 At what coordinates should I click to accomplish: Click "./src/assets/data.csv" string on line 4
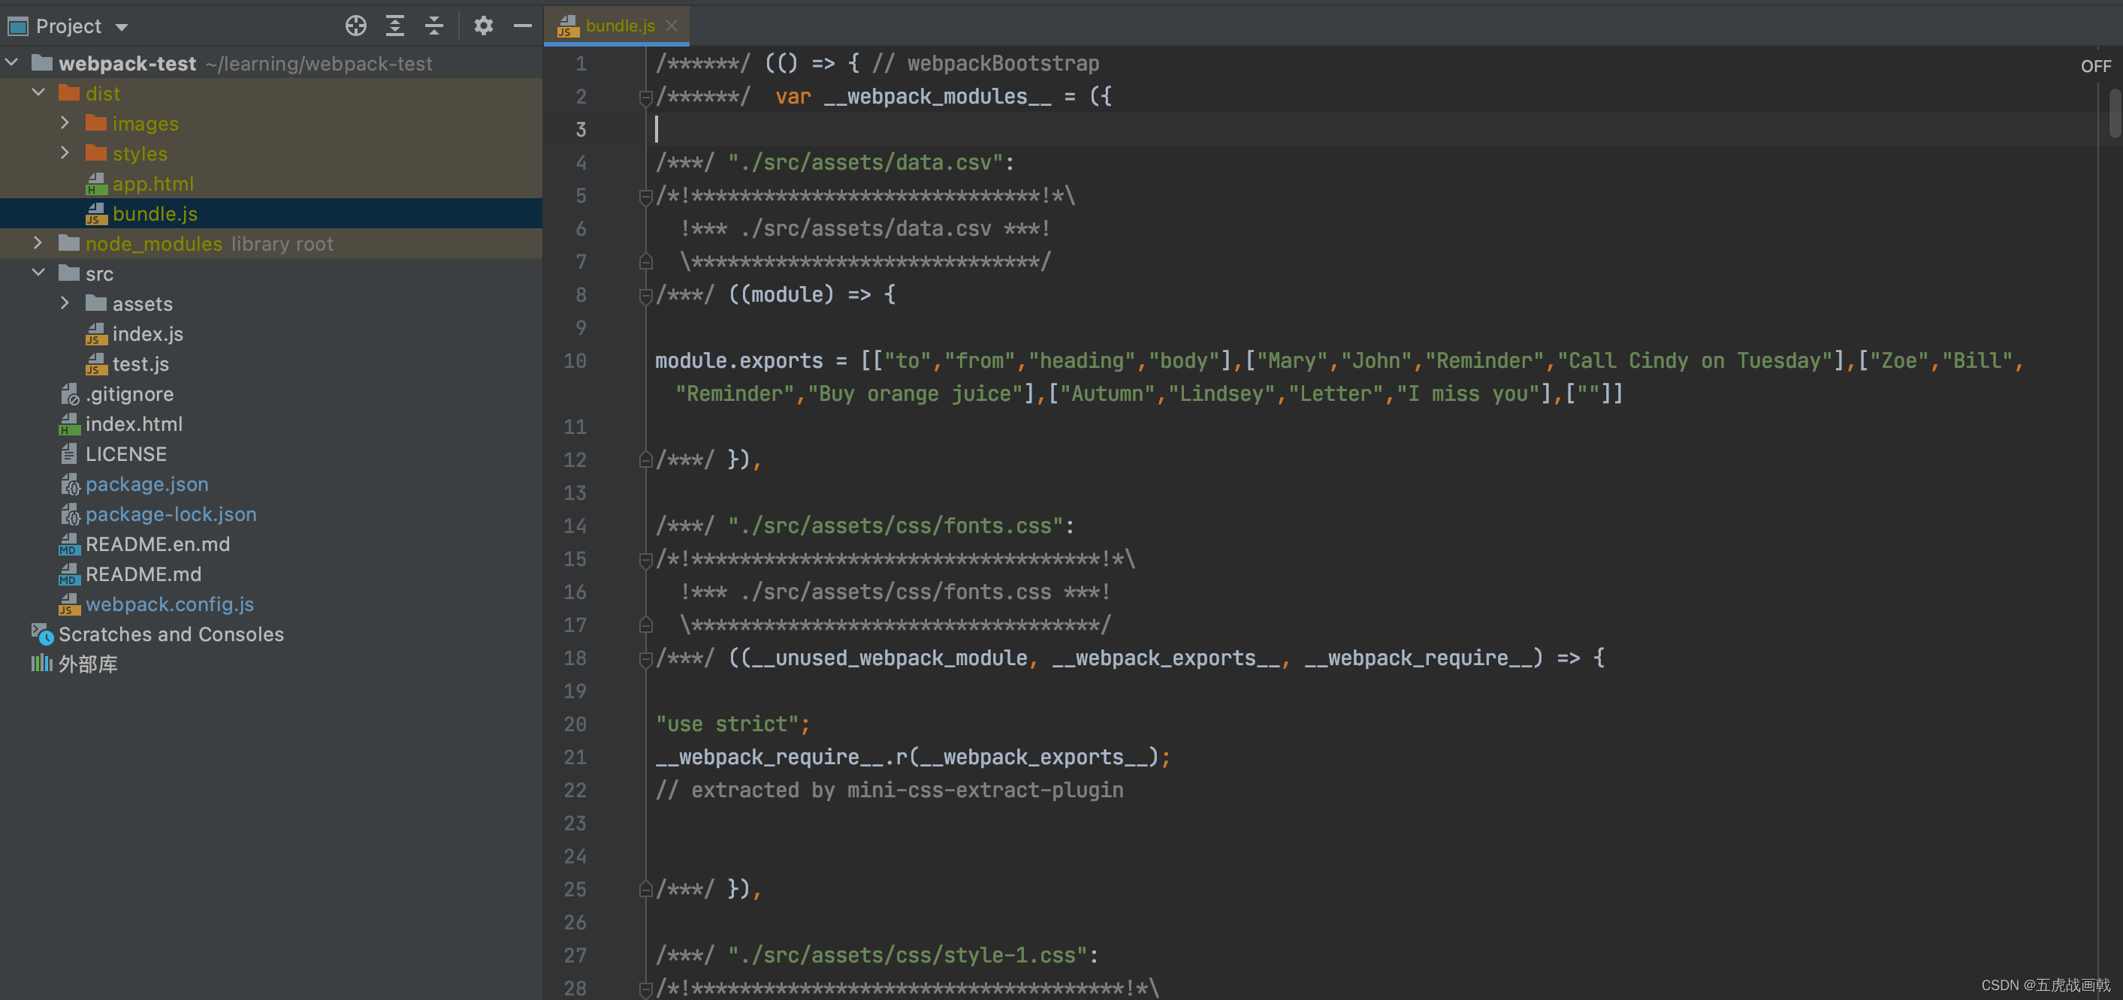tap(865, 162)
